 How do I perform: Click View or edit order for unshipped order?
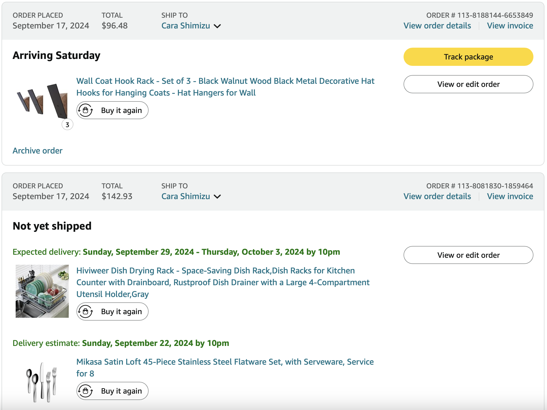click(468, 255)
